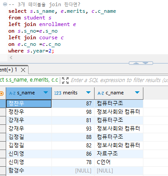
Task: Select the first 정찬우 cell with 87
Action: 29,104
